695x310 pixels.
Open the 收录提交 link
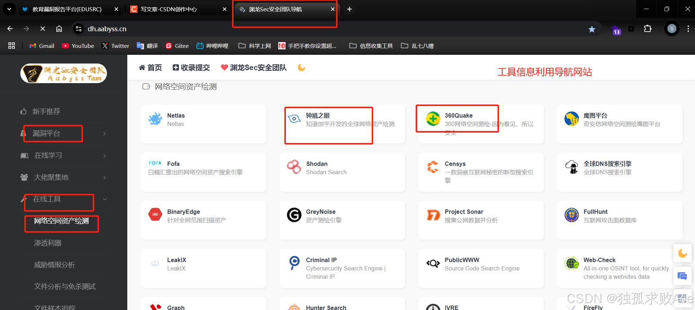coord(191,68)
